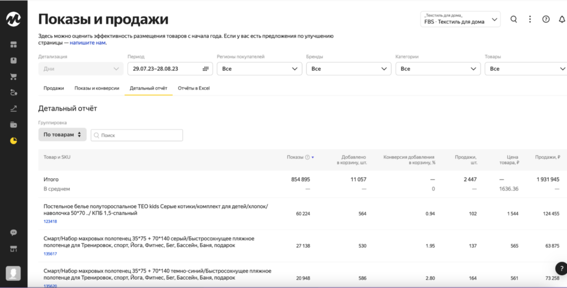Open the three-dot more options menu

tap(530, 19)
